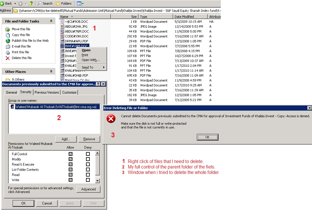Switch to the Security tab
The width and height of the screenshot is (312, 216).
click(x=26, y=92)
